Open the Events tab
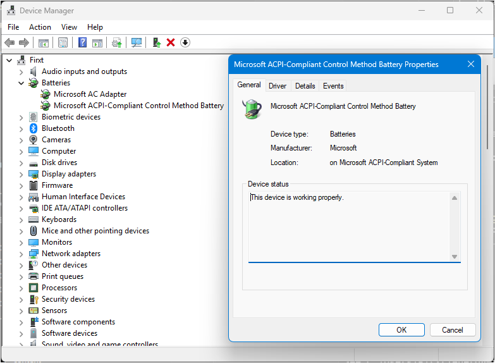Screen dimensions: 495x363 pos(333,86)
